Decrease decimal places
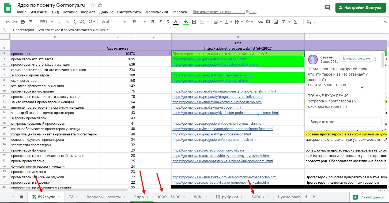This screenshot has height=203, width=389. (74, 22)
